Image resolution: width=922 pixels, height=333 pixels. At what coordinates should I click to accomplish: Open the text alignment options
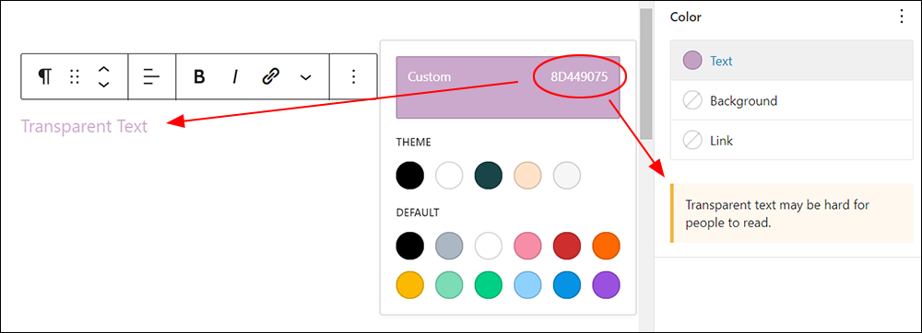pos(152,76)
